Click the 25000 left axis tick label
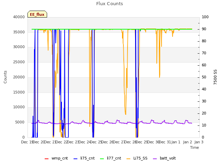Viewport: 220px width, 165px height. 19,62
